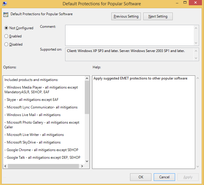Click Help pane scroll down arrow
The width and height of the screenshot is (204, 185).
198,166
